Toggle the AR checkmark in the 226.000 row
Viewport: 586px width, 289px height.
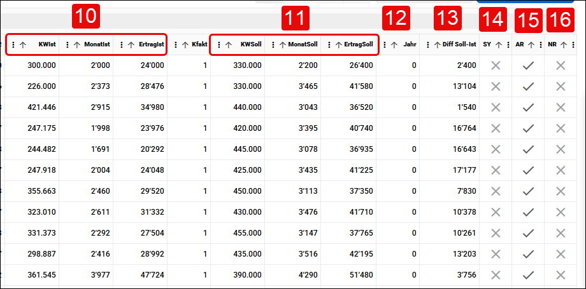click(x=528, y=87)
